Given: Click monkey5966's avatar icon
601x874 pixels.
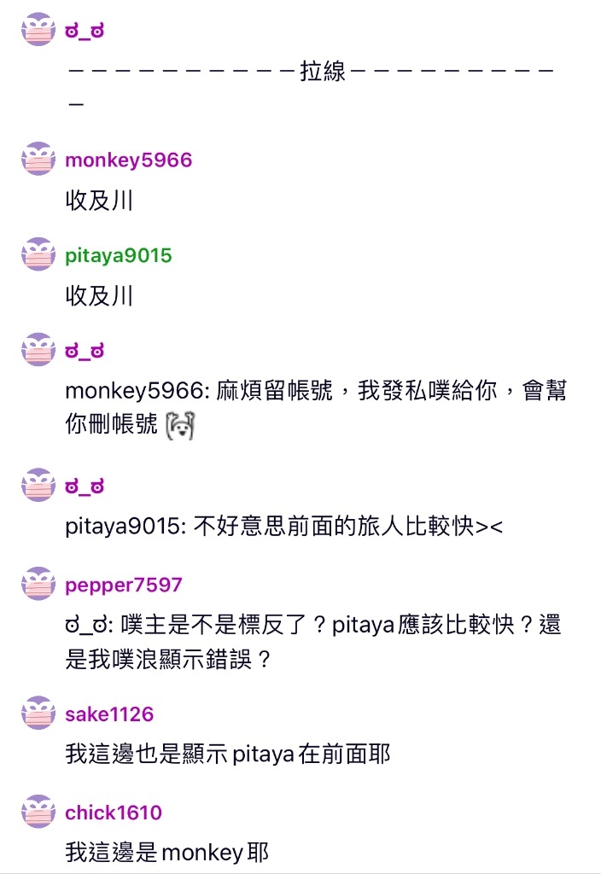Looking at the screenshot, I should coord(38,159).
